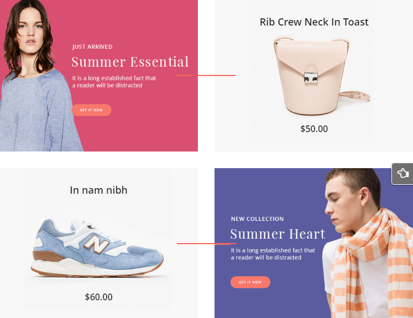Select the Summer Essential headline
413x318 pixels.
pos(130,62)
